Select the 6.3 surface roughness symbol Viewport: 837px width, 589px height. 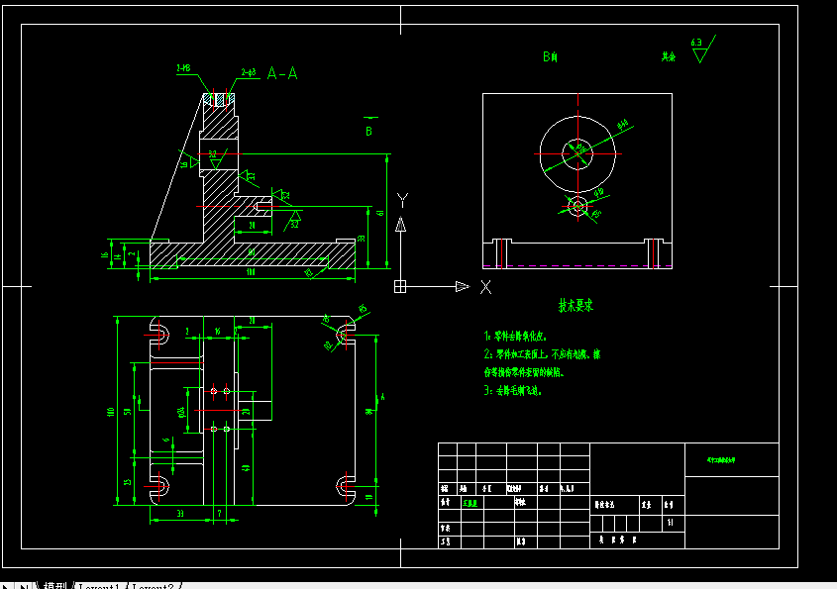(702, 49)
